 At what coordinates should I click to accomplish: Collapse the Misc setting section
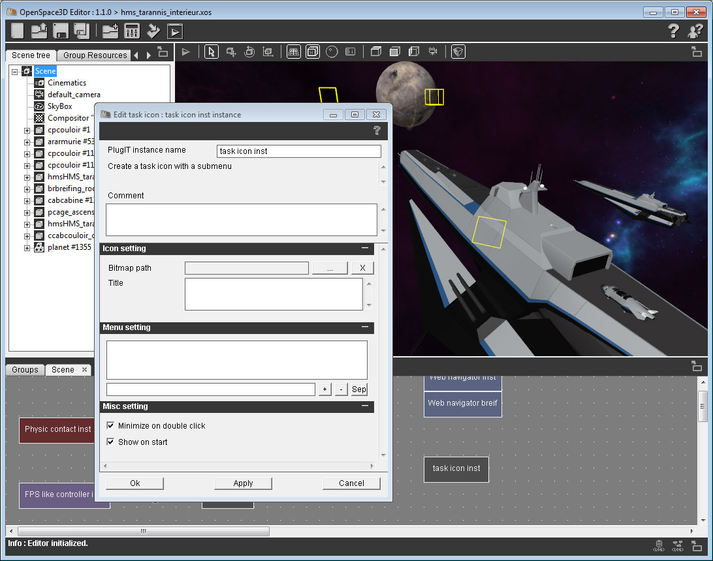pyautogui.click(x=365, y=406)
